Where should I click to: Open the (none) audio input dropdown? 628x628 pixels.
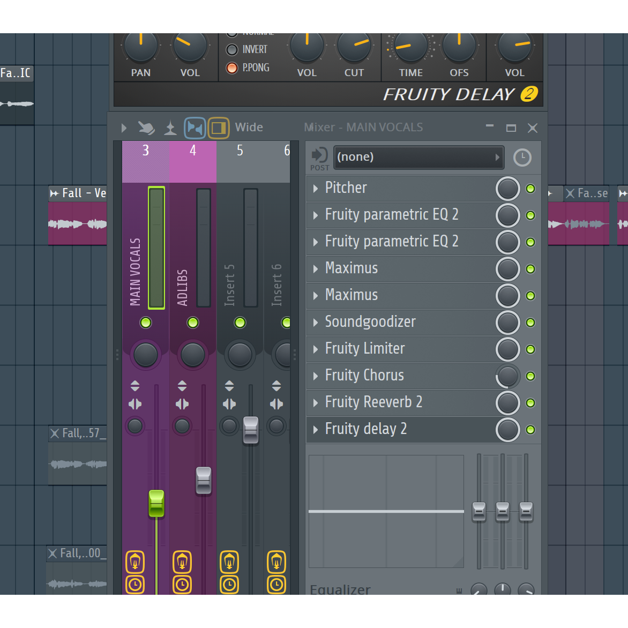(418, 157)
